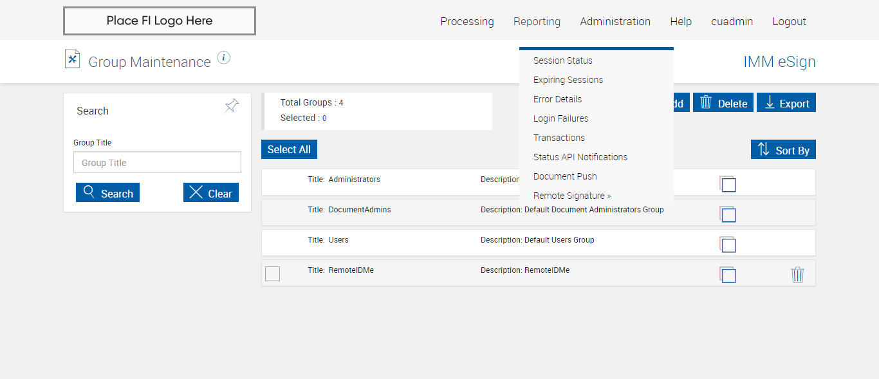Click the Group Maintenance info icon
The width and height of the screenshot is (879, 379).
point(223,58)
